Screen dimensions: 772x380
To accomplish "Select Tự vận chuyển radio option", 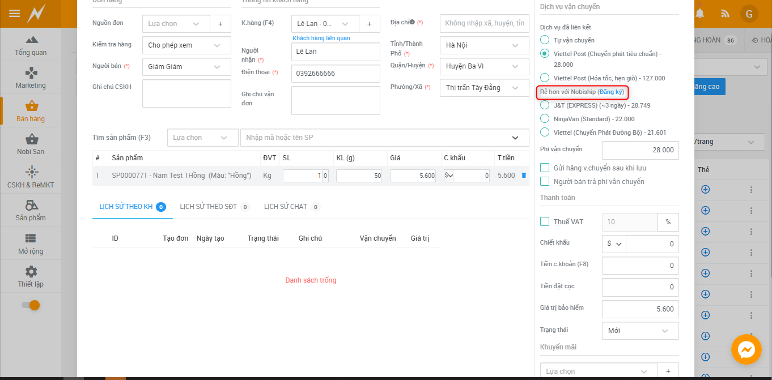I will [x=545, y=40].
